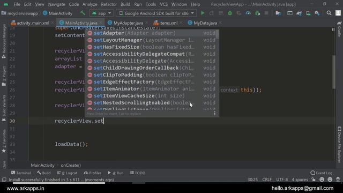
Task: Click the pause inspection icon in editor corner
Action: pyautogui.click(x=333, y=29)
